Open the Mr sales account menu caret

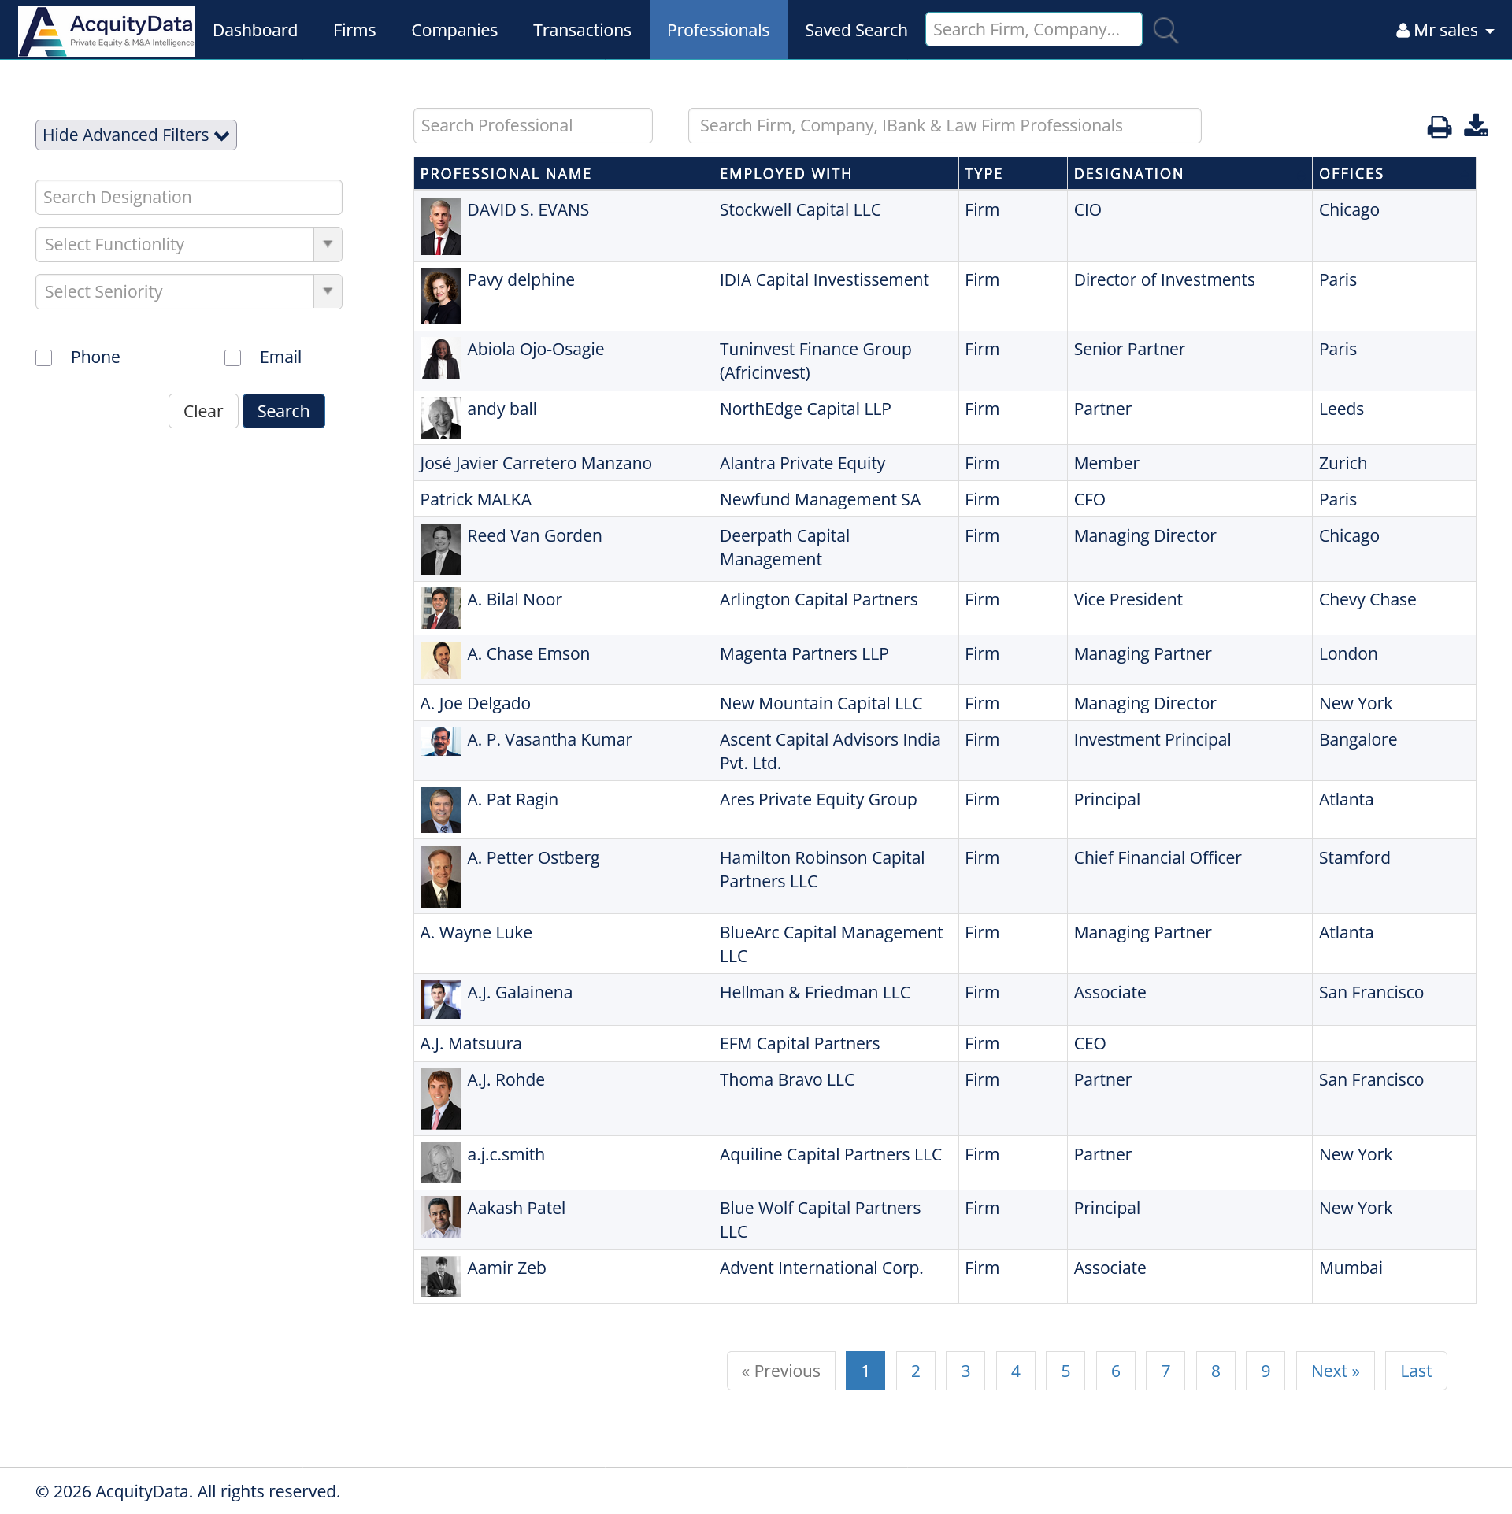(x=1490, y=31)
